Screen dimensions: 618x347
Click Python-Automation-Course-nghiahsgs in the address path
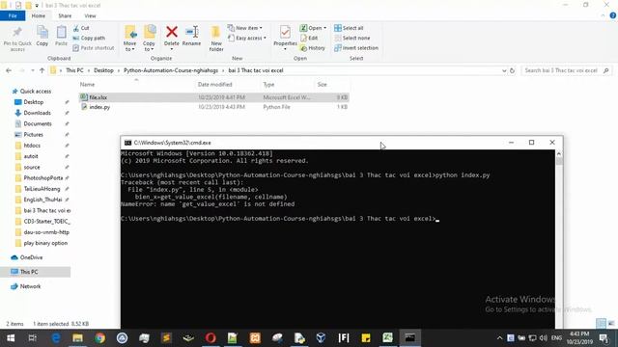[171, 70]
